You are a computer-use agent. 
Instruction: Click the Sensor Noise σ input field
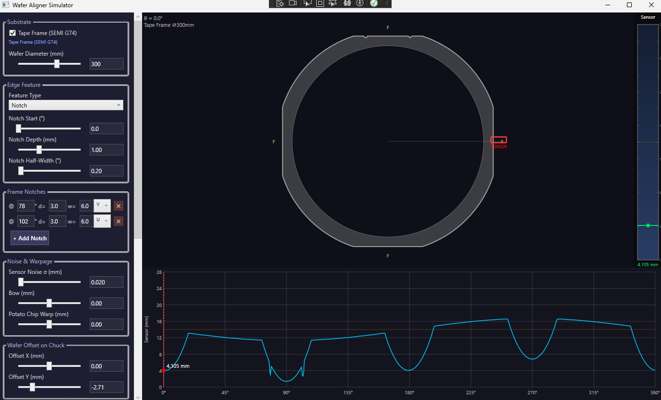coord(106,282)
